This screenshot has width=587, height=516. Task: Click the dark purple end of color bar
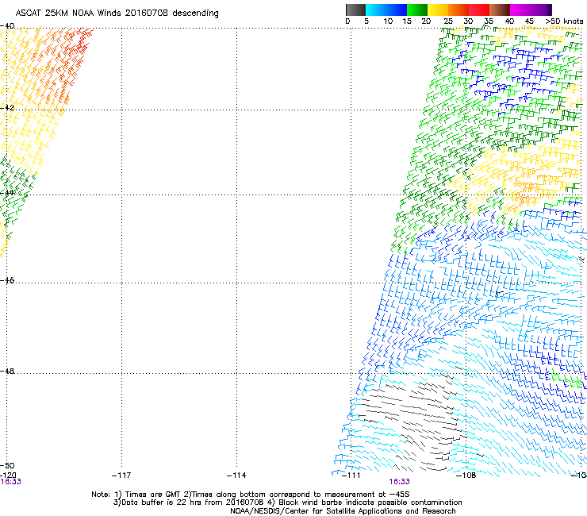pos(548,10)
